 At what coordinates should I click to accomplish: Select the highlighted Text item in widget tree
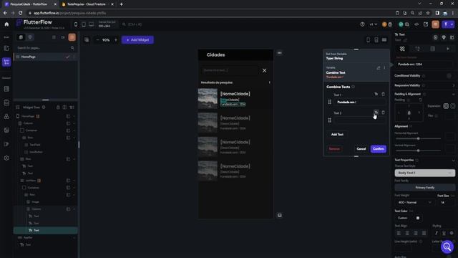[45, 230]
